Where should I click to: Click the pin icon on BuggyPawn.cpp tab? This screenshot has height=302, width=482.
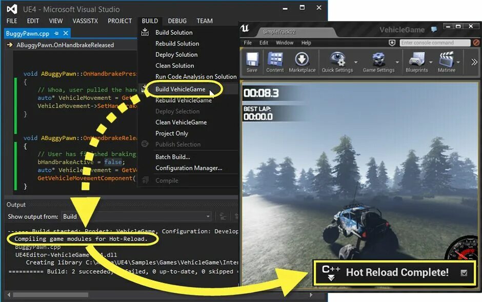pos(56,33)
